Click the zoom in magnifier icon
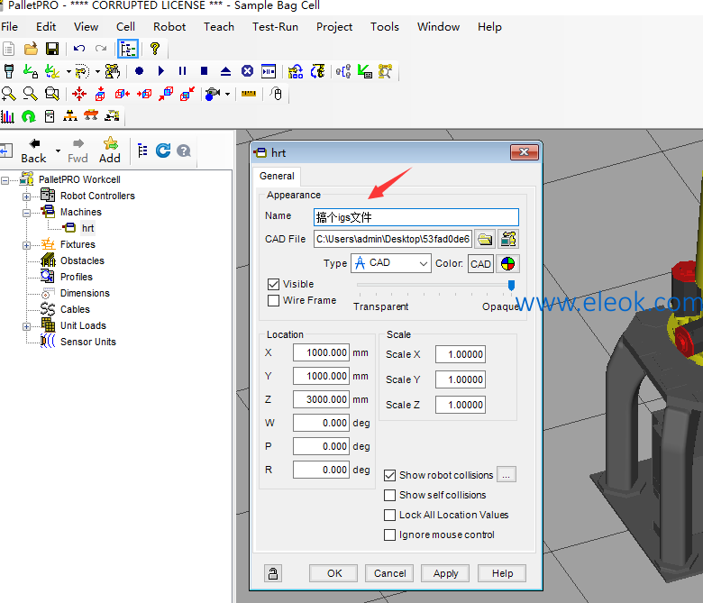The image size is (703, 603). [x=8, y=94]
